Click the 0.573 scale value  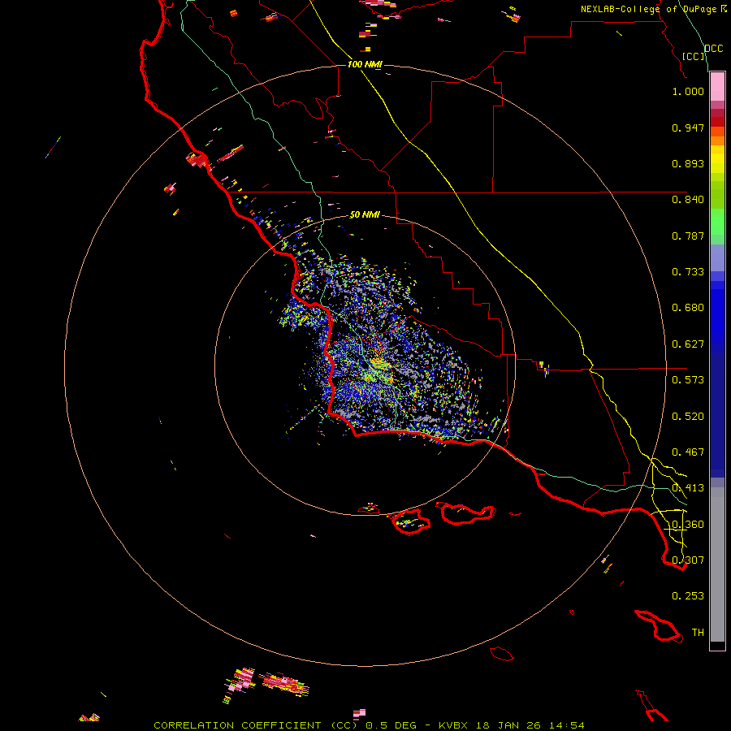(x=688, y=380)
